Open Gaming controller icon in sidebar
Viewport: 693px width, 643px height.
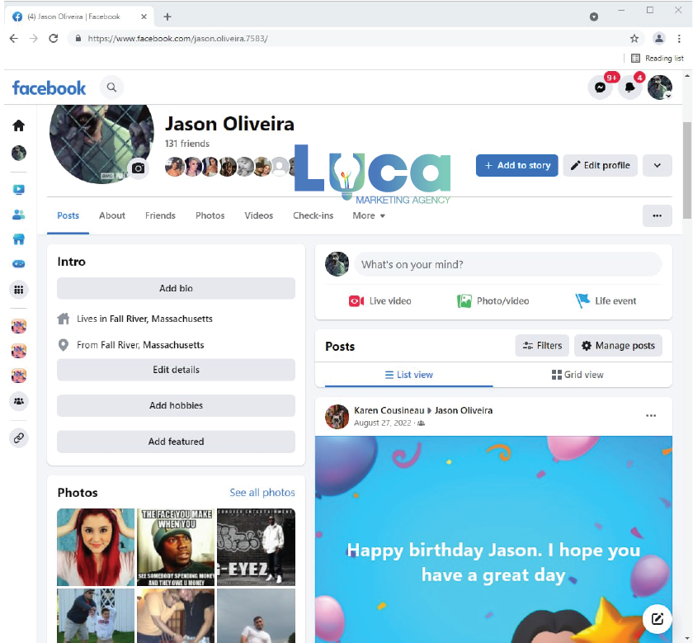click(18, 264)
